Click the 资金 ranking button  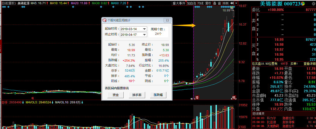pos(115,95)
